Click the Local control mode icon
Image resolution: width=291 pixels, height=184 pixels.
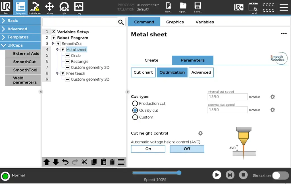click(x=253, y=8)
